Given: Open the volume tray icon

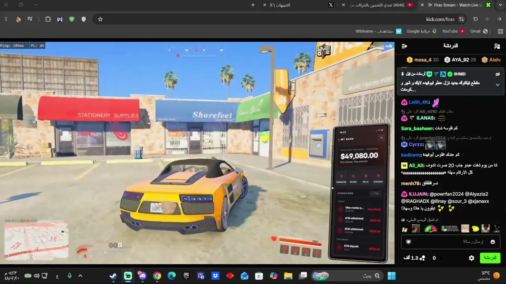Looking at the screenshot, I should tap(36, 276).
